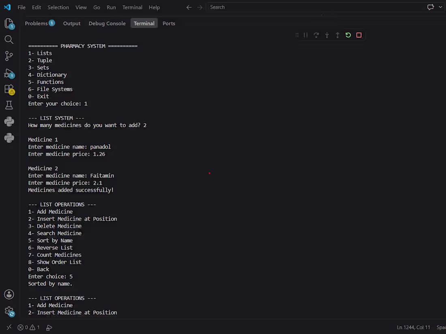Open the Accounts menu icon
Screen dimensions: 446x334
point(9,294)
